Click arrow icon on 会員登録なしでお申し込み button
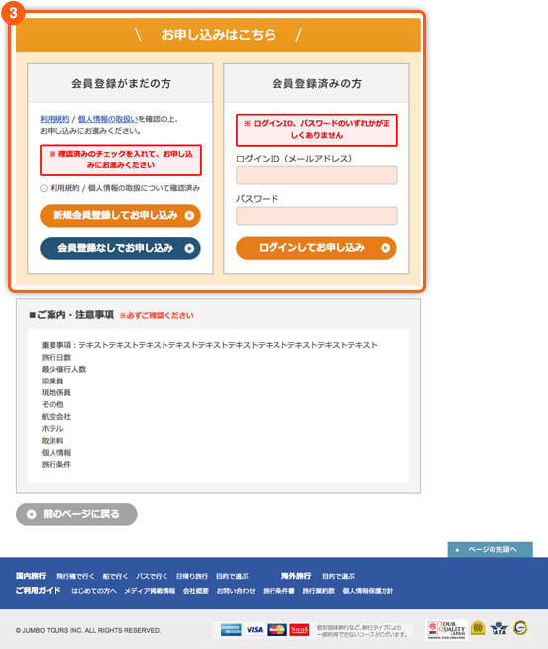Screen dimensions: 548x649 coord(189,248)
